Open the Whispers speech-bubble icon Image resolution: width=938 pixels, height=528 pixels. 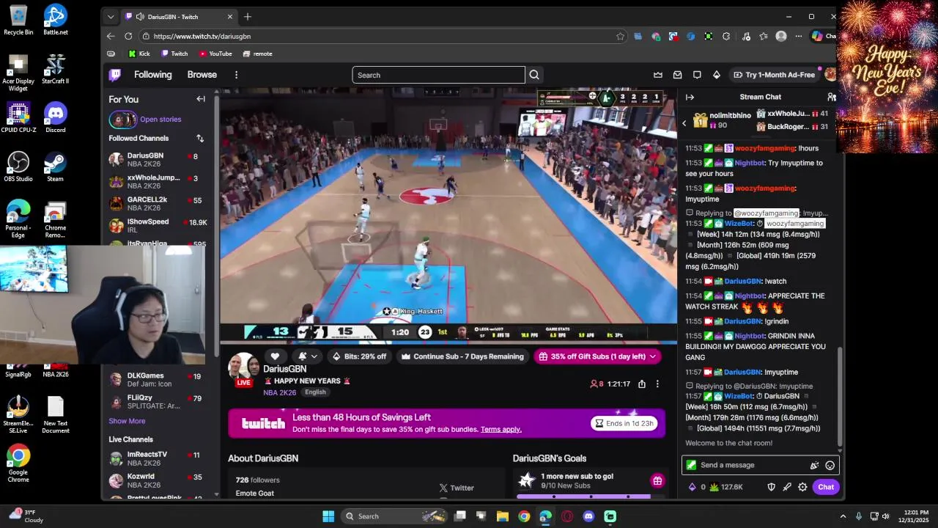[697, 75]
